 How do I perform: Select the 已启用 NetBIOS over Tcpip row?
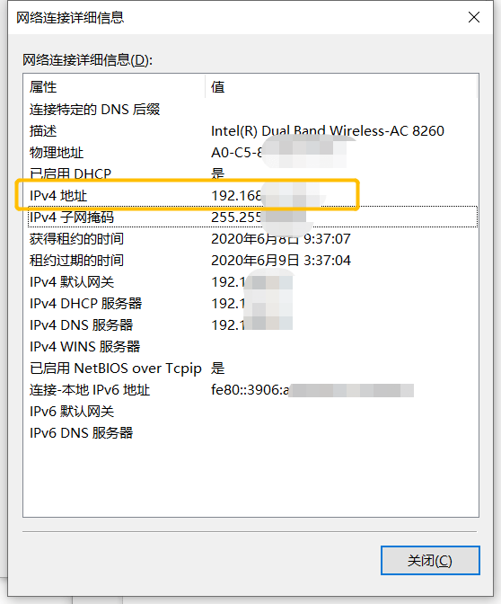point(252,369)
